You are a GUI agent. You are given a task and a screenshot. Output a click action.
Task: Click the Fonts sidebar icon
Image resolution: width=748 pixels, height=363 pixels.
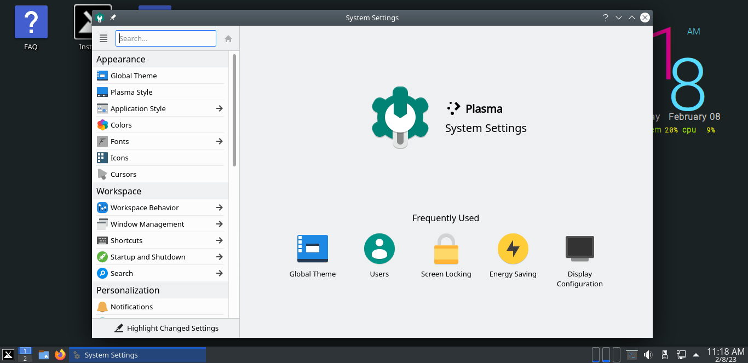click(102, 141)
